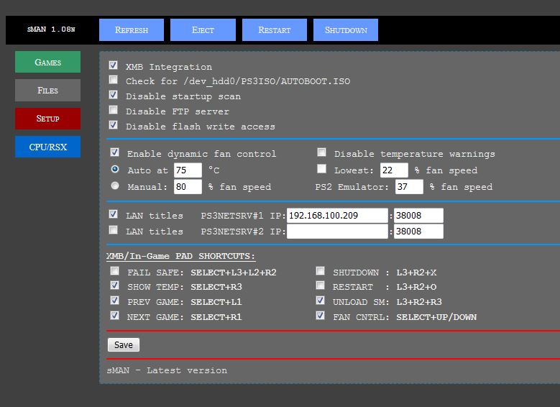Check Disable temperature warnings option

321,152
